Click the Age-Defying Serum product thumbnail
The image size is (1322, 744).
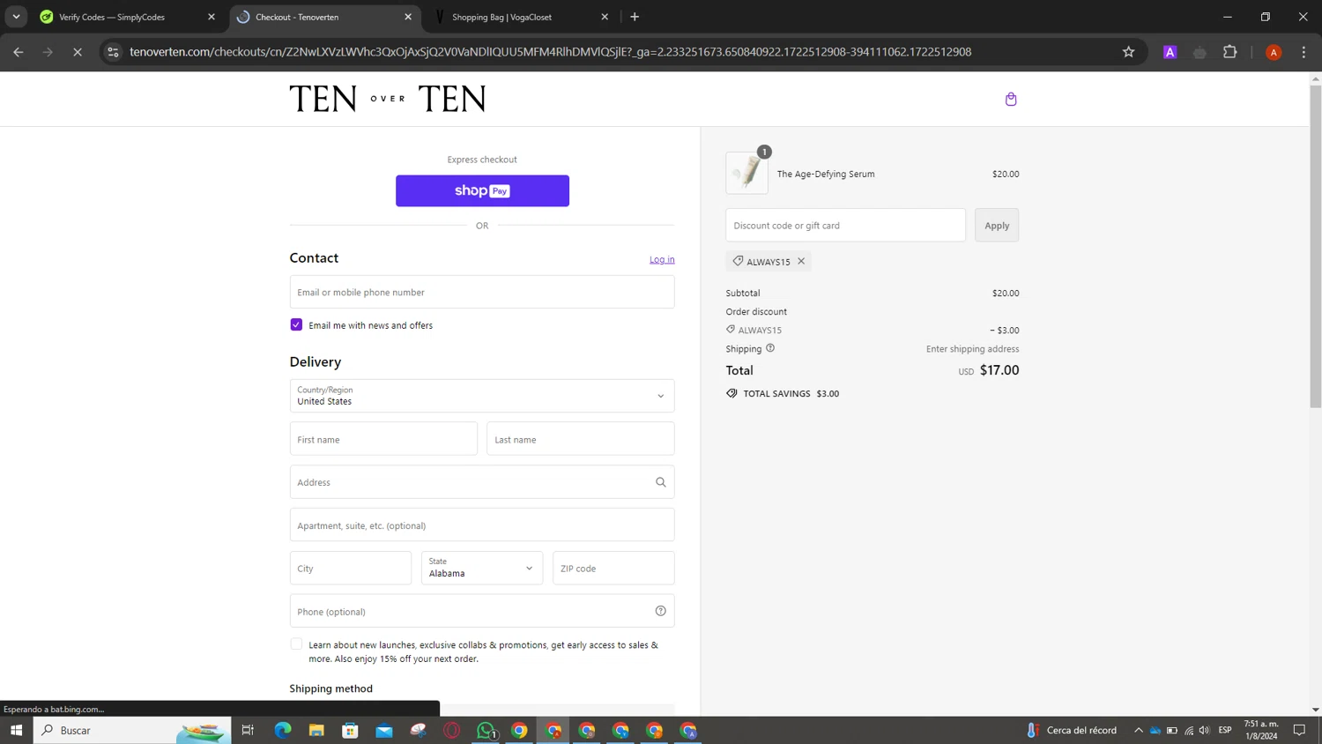point(747,173)
